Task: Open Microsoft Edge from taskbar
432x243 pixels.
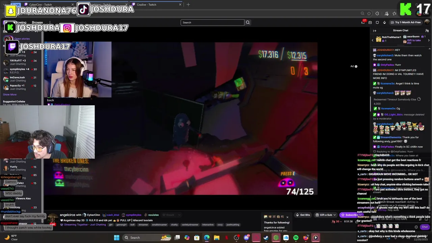Action: (207, 238)
